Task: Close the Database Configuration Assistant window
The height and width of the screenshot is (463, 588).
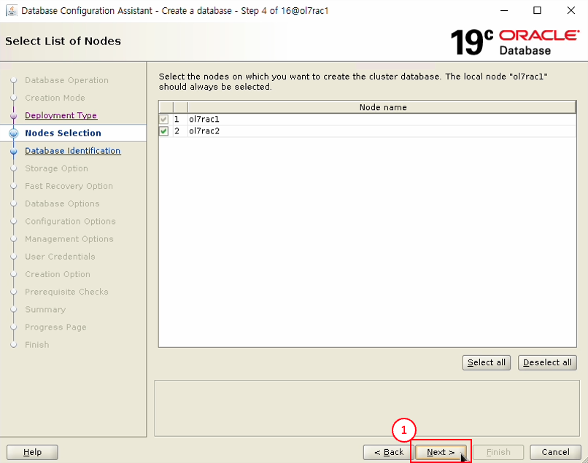Action: 570,10
